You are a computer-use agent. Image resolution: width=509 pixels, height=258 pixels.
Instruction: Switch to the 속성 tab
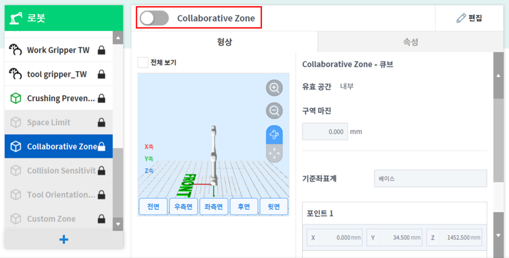point(410,42)
